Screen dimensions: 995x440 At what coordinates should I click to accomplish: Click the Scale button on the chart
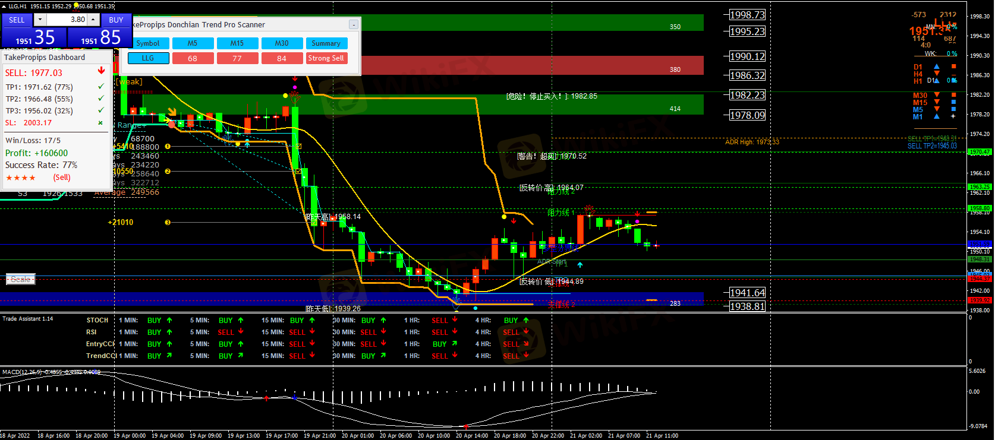20,279
